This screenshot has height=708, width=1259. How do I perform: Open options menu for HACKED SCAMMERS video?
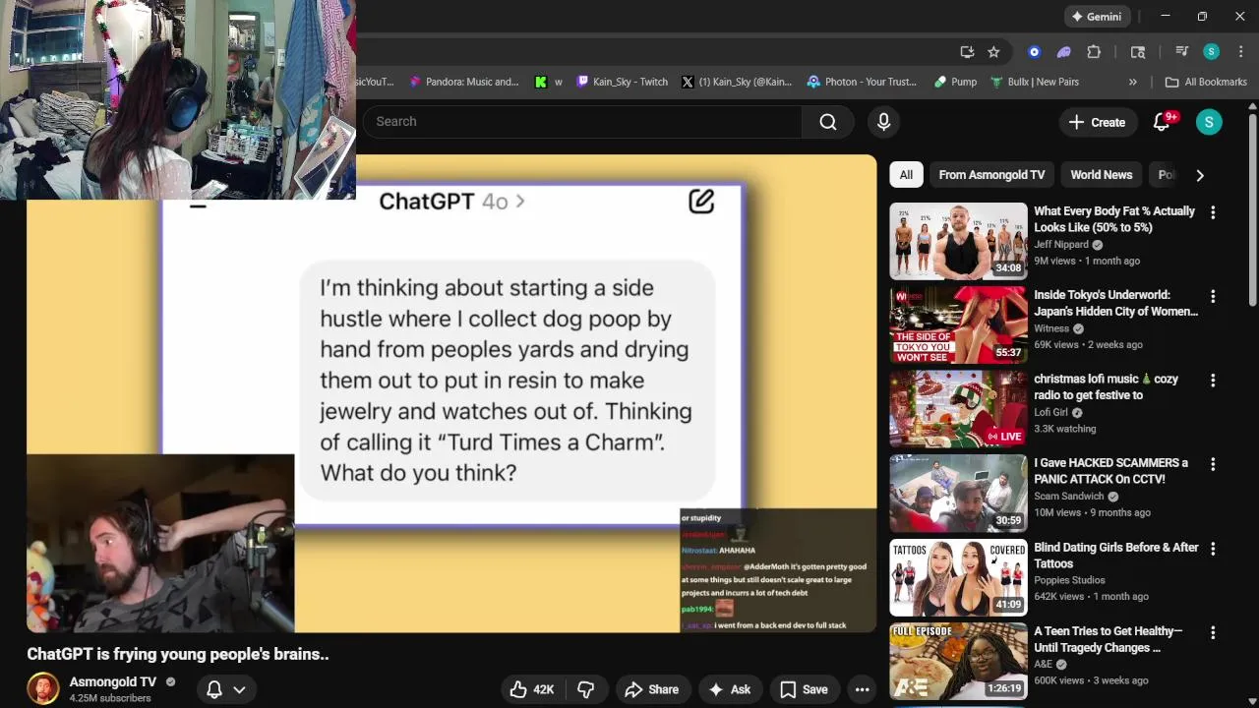pyautogui.click(x=1213, y=464)
